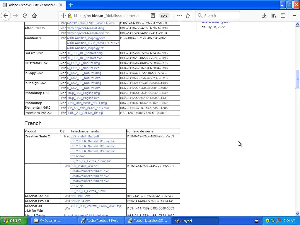Show site information icon in address bar

(63, 16)
